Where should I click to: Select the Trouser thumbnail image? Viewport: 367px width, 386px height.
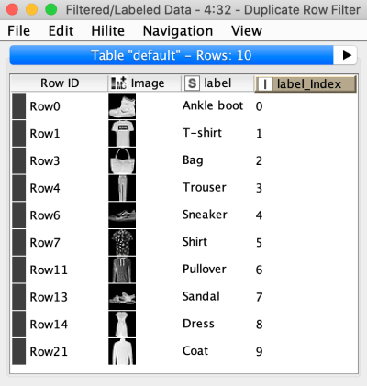point(122,188)
